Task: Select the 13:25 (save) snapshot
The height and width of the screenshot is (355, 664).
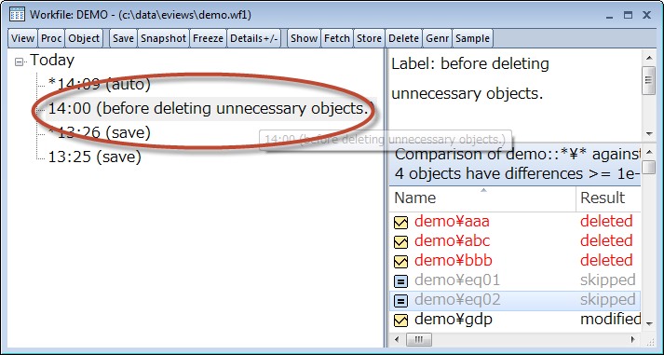Action: pos(94,157)
